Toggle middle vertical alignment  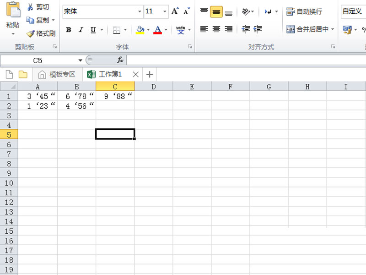(x=216, y=12)
